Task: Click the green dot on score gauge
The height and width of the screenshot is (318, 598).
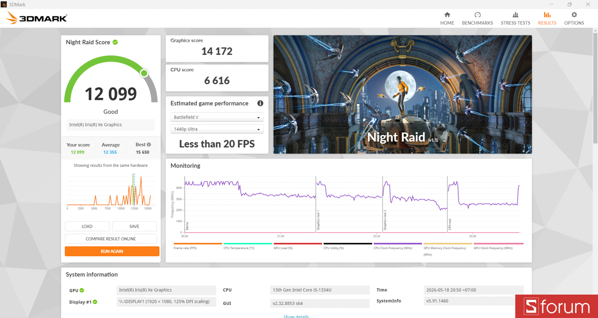Action: click(144, 73)
